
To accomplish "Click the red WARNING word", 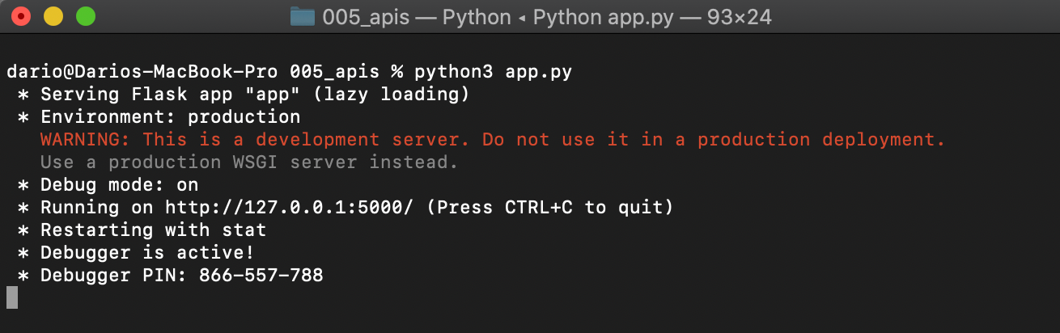I will coord(85,140).
